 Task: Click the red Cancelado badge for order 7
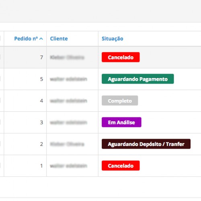121,57
